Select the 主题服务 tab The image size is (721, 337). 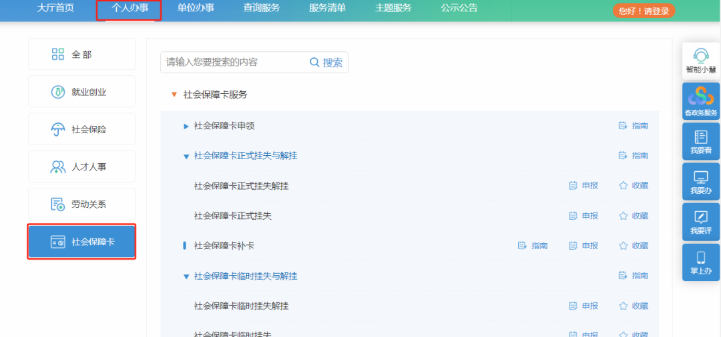393,9
